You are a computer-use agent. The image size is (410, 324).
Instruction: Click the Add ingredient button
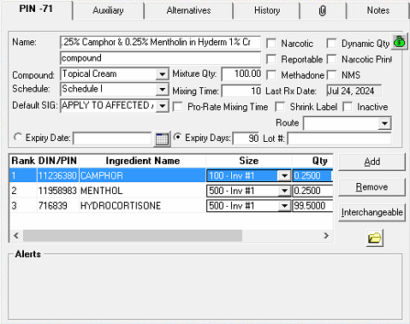[371, 162]
